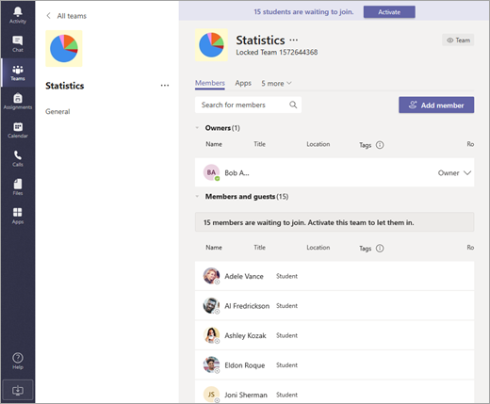Switch to the Apps tab

click(x=243, y=83)
